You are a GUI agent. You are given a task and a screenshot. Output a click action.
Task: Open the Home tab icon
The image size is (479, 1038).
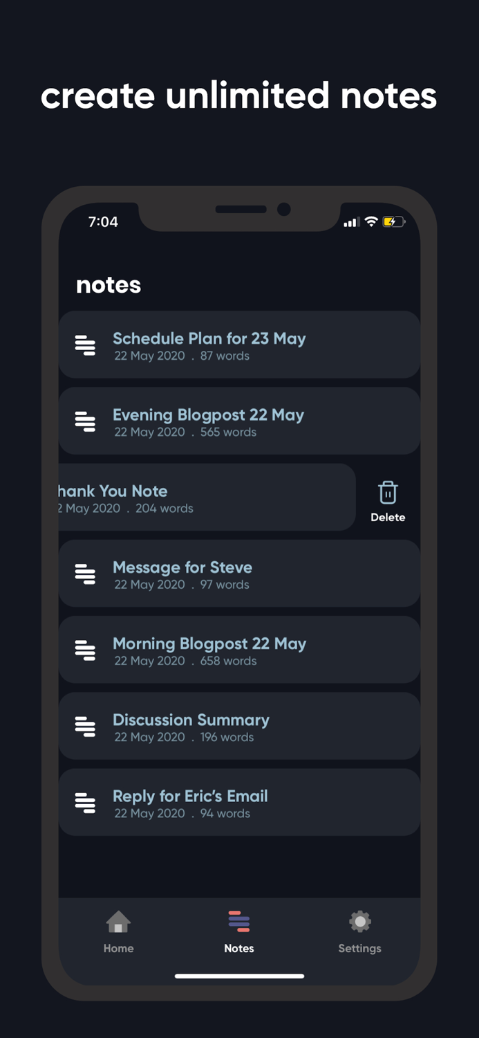click(118, 922)
